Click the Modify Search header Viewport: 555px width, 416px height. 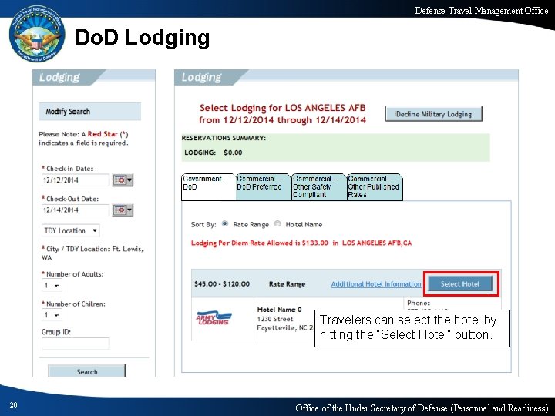coord(90,112)
